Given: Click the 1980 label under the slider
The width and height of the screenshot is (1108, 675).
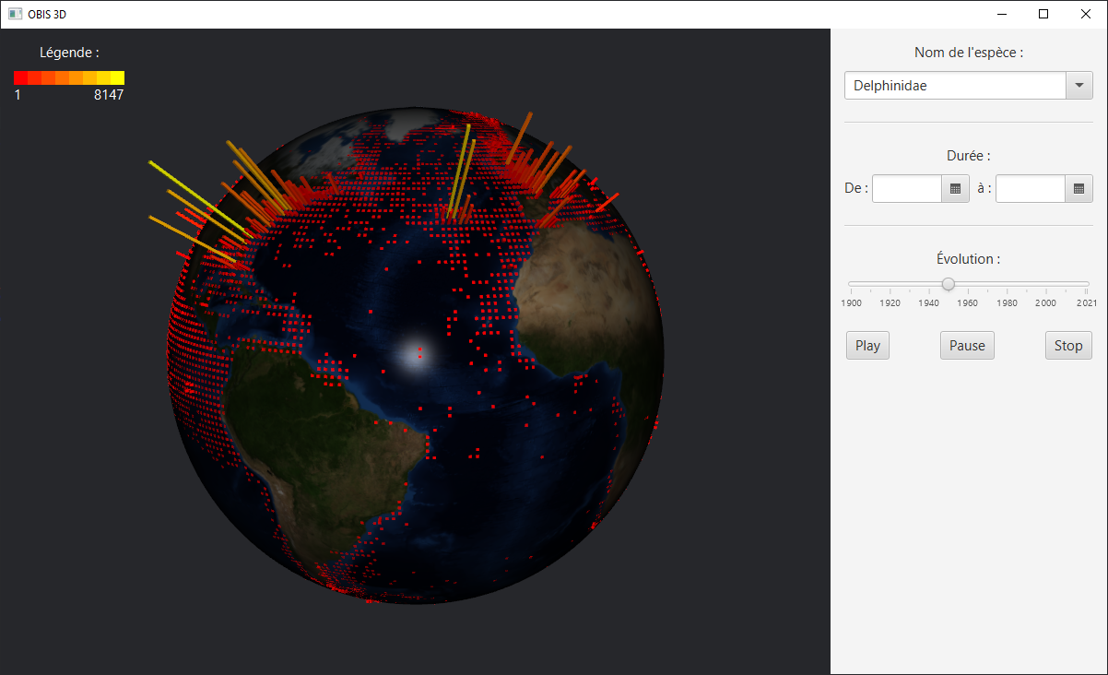Looking at the screenshot, I should [x=1007, y=302].
